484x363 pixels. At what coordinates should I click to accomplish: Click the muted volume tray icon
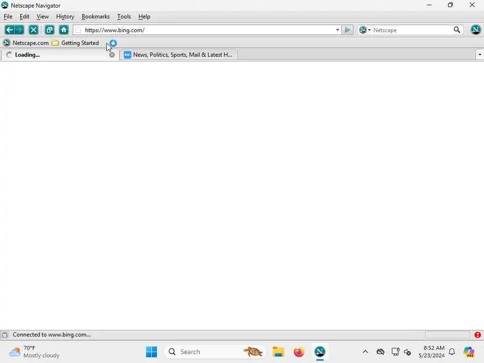click(407, 352)
